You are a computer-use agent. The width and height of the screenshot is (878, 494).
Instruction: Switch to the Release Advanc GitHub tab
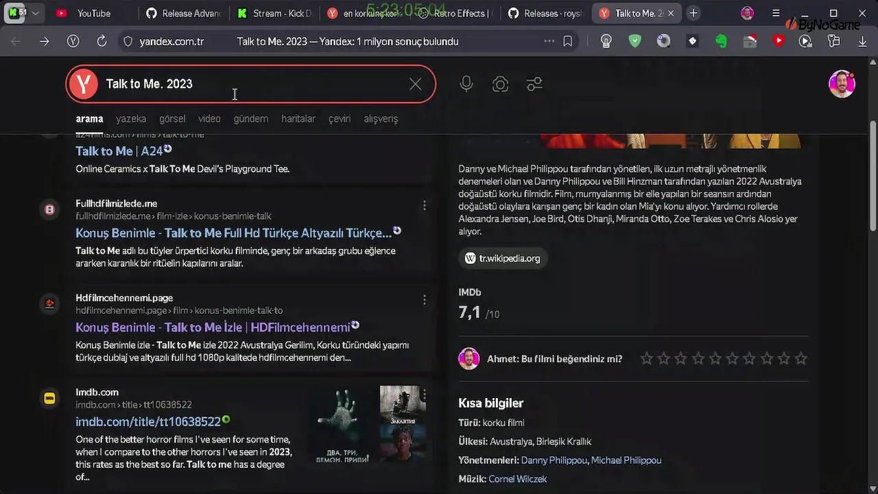(x=184, y=14)
